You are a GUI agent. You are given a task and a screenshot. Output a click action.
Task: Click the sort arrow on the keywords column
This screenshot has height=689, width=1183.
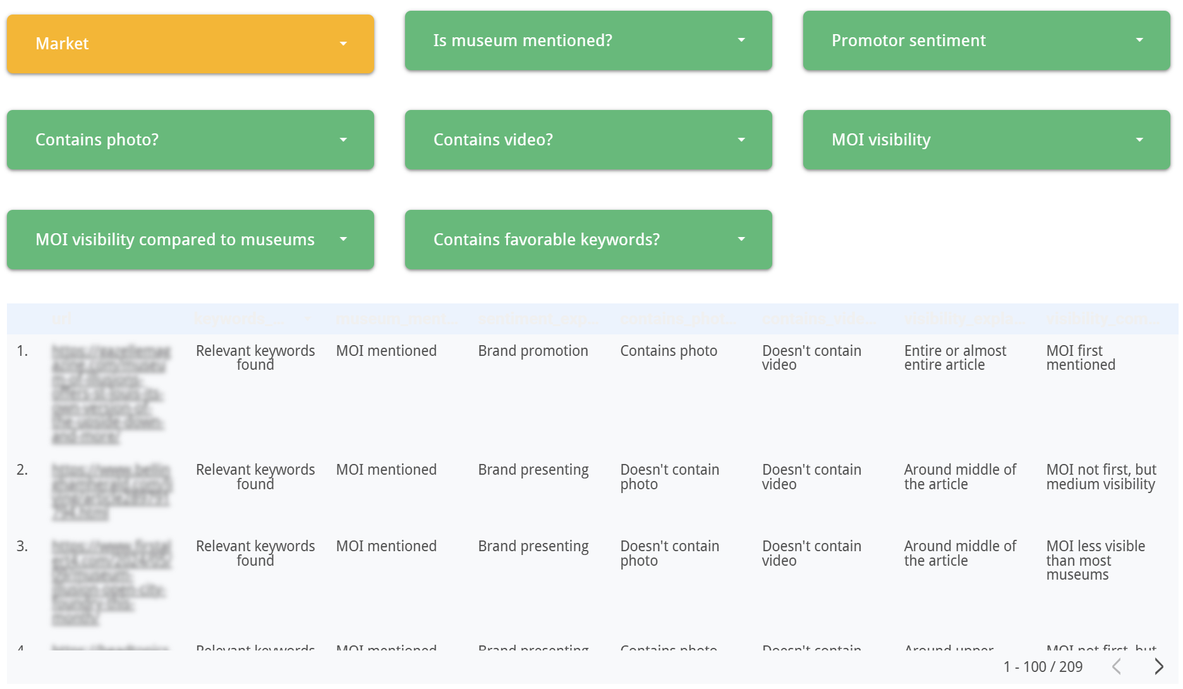(x=308, y=319)
